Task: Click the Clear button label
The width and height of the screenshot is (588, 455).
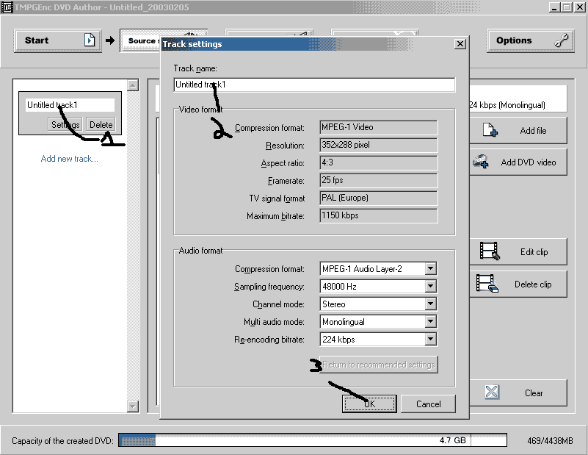Action: [534, 393]
